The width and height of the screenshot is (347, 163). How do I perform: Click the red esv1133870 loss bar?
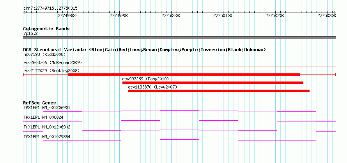219,91
